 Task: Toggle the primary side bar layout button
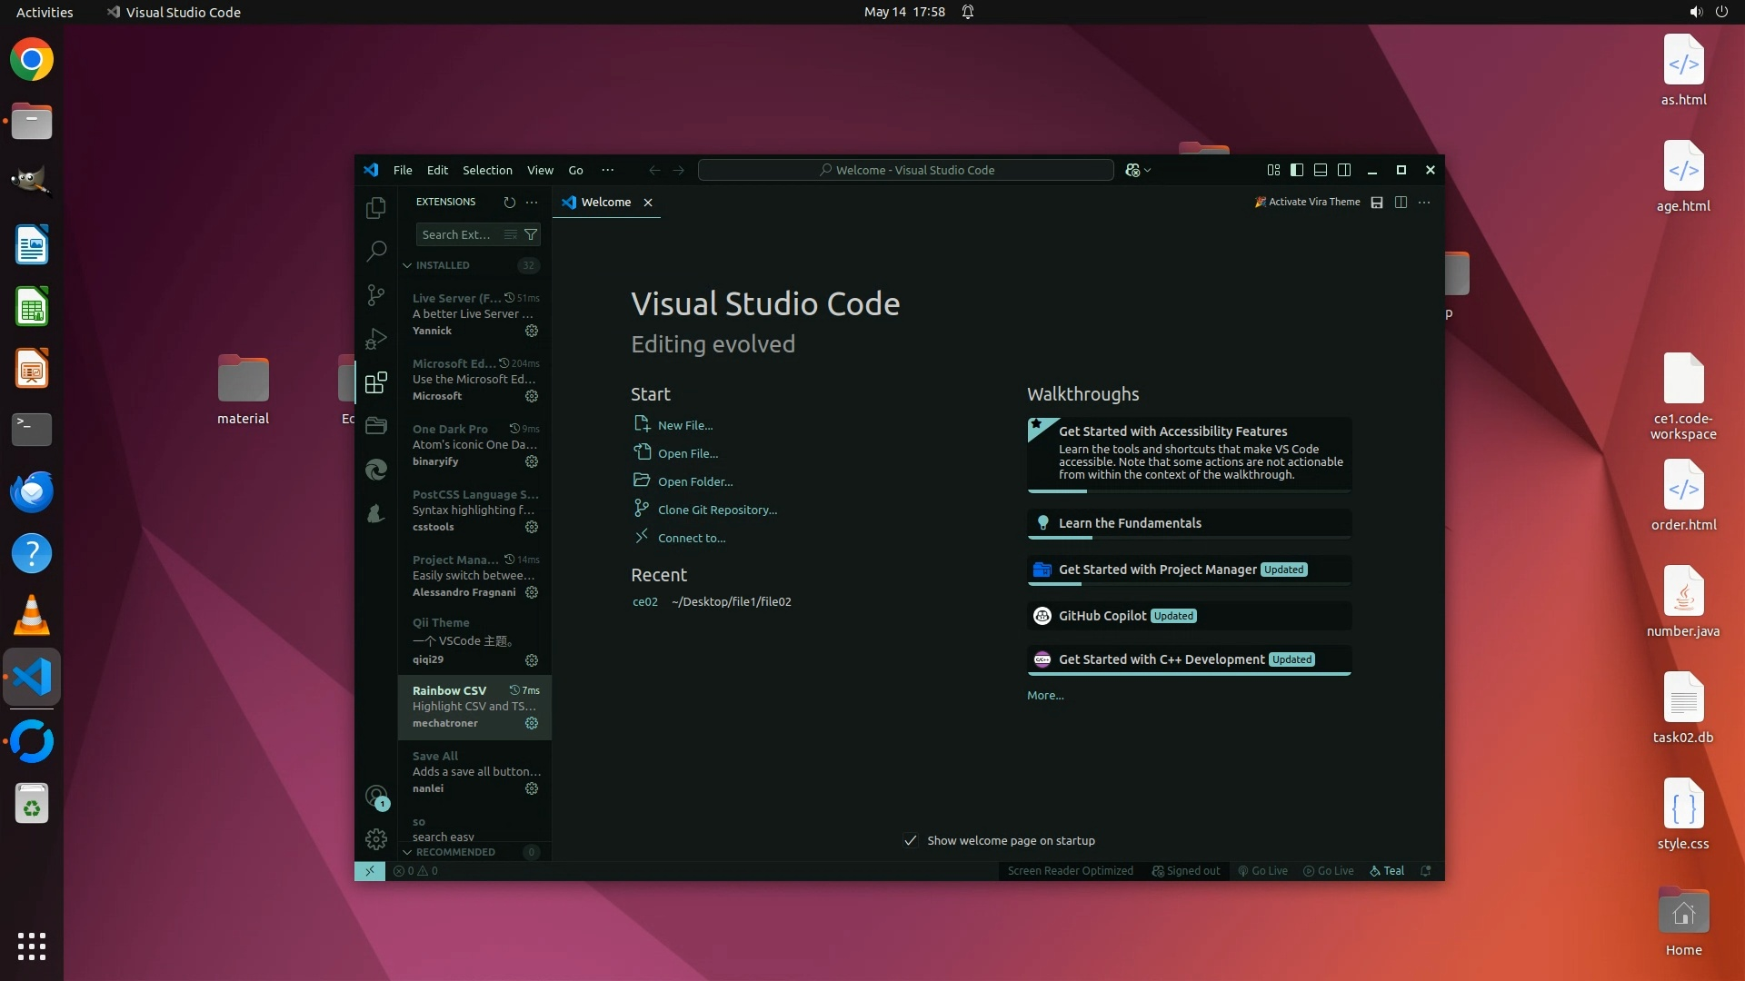[x=1297, y=170]
